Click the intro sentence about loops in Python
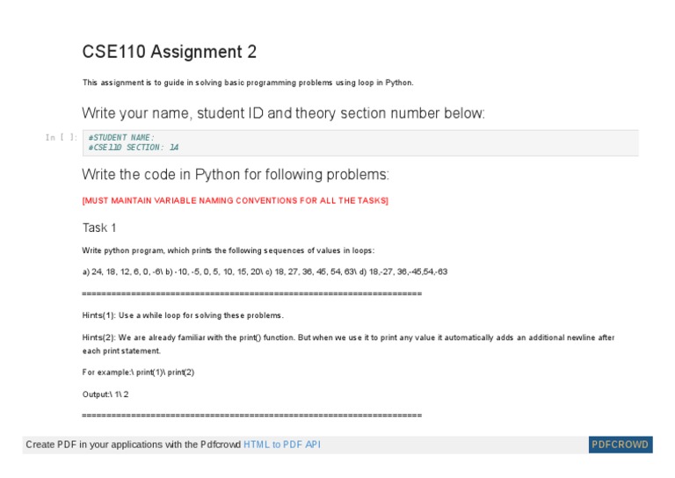The height and width of the screenshot is (478, 675). point(247,83)
